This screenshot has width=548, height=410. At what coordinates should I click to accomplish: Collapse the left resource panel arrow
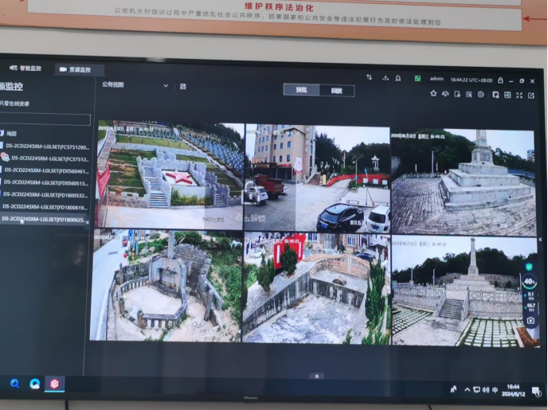(x=87, y=221)
